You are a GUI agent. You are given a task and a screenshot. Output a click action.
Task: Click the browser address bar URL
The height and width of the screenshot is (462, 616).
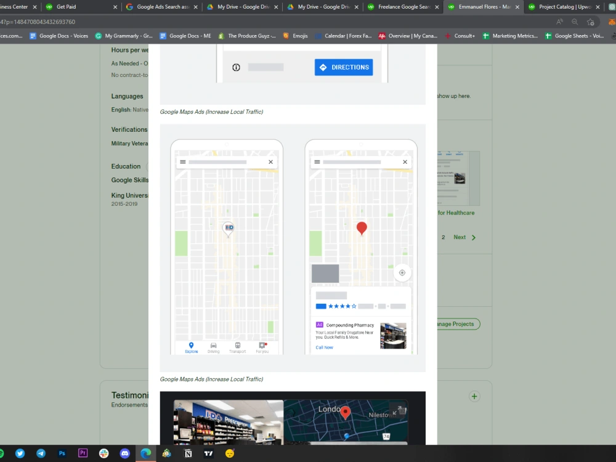pos(38,22)
